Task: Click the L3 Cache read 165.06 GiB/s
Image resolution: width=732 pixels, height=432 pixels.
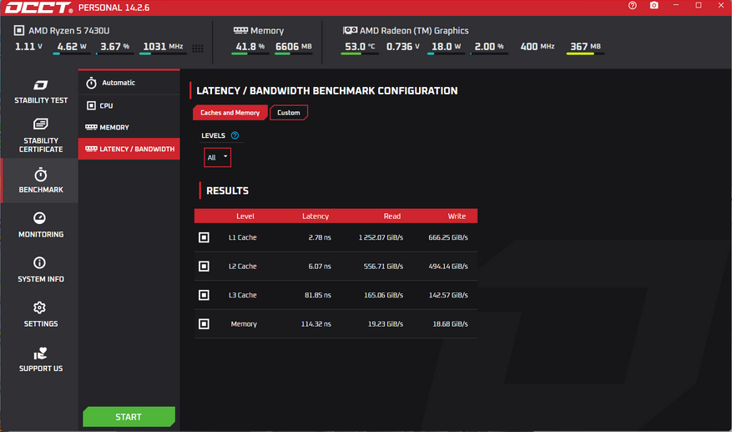Action: coord(383,296)
